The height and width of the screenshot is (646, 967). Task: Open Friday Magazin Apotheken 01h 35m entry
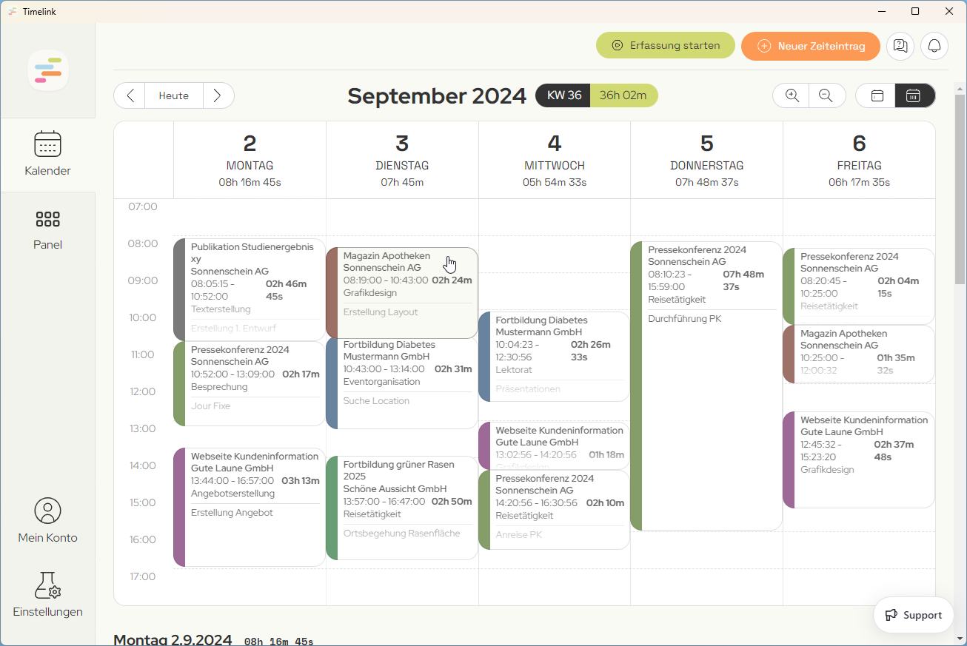pos(859,354)
